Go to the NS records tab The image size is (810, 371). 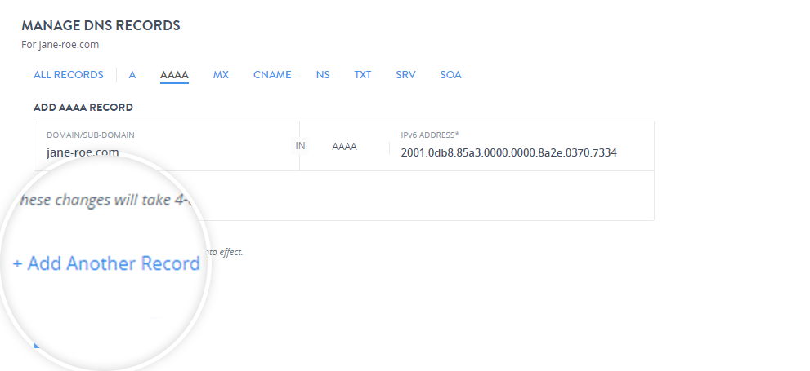[x=323, y=75]
